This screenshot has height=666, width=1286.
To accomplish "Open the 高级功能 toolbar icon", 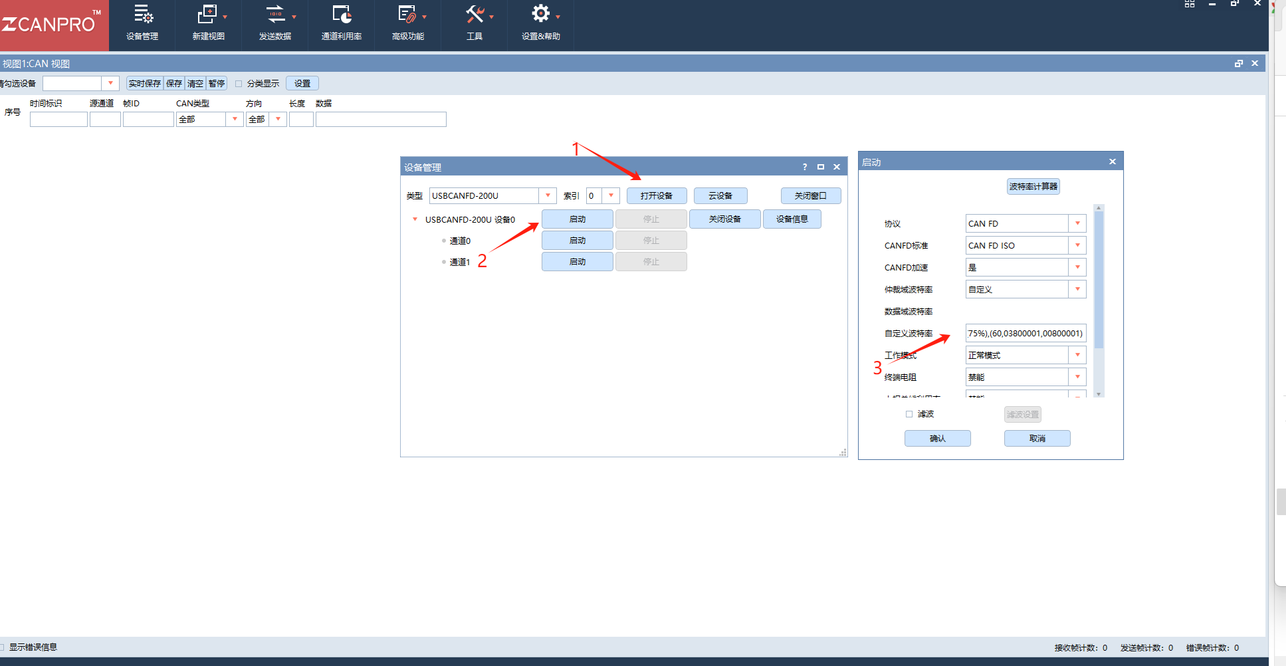I will (407, 15).
